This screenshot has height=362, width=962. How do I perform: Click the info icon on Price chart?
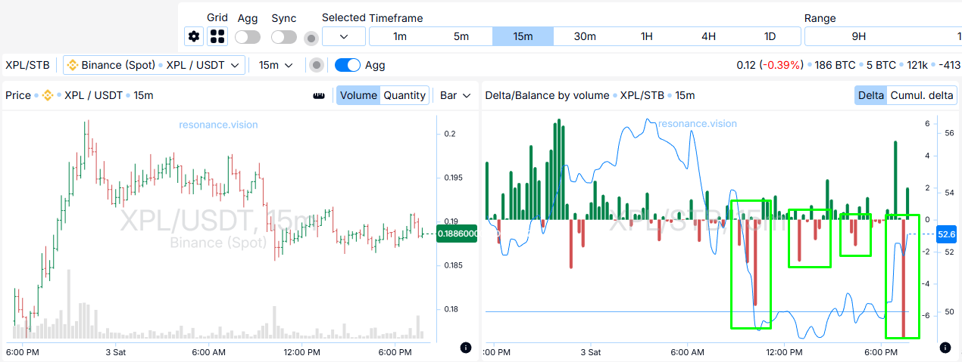pos(465,348)
